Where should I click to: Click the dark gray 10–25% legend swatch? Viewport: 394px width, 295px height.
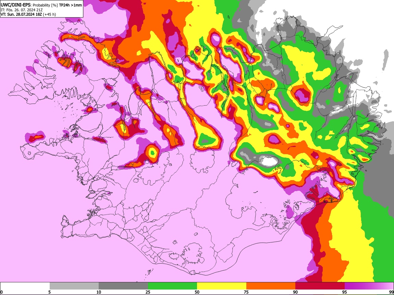123,286
